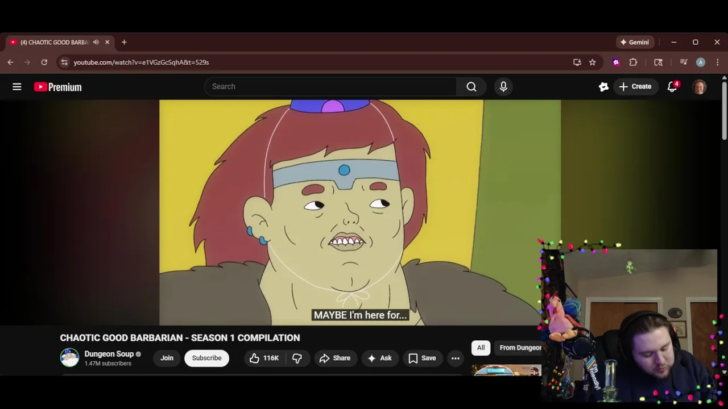Bookmark this page with star icon
The width and height of the screenshot is (728, 409).
(592, 62)
